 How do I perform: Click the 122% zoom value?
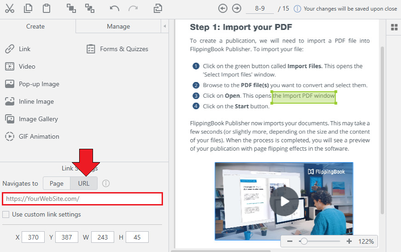click(366, 241)
